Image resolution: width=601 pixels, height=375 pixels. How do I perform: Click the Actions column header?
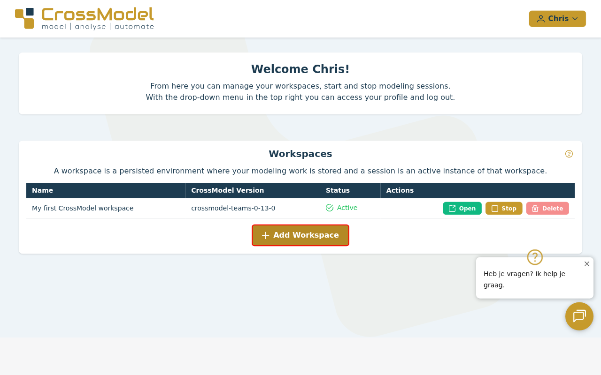point(400,190)
